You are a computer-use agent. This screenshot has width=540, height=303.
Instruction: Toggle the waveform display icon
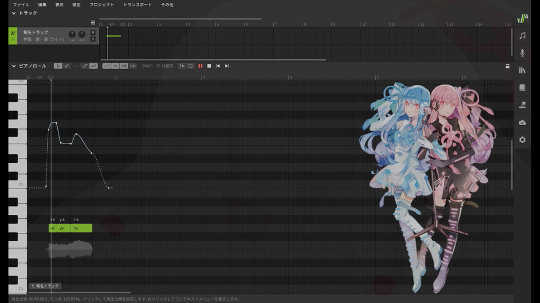point(124,66)
